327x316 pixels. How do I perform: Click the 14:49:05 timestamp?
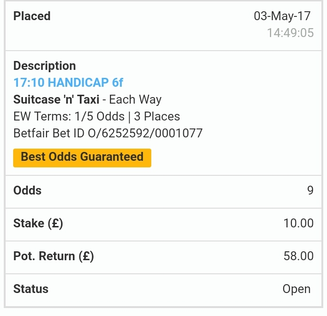pyautogui.click(x=290, y=33)
